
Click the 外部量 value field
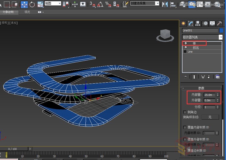coord(210,100)
